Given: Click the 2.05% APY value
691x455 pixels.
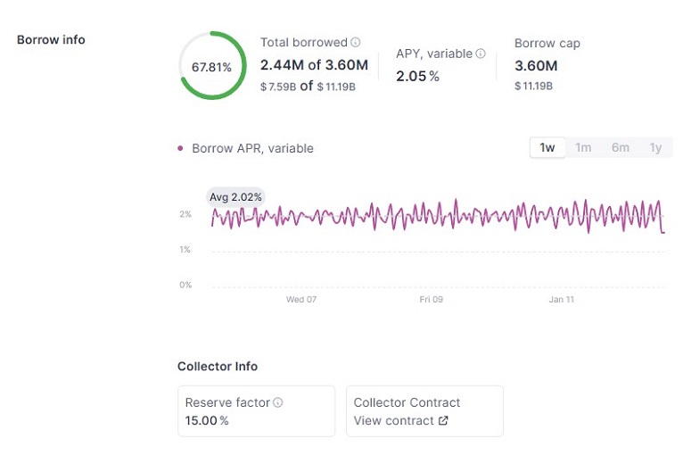Looking at the screenshot, I should click(417, 76).
